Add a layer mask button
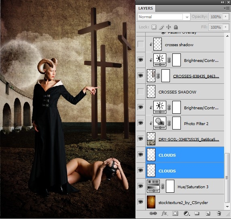This screenshot has height=219, width=231. tap(175, 213)
